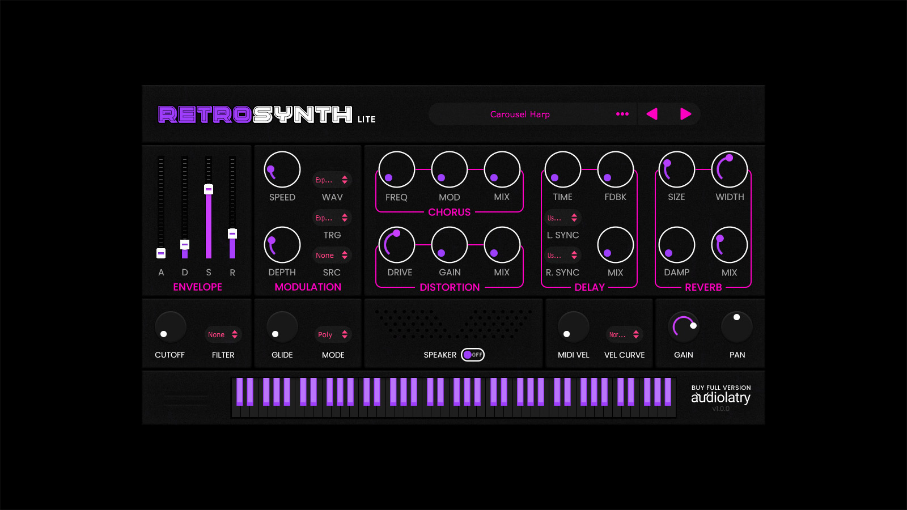Click the GLIDE knob
Viewport: 907px width, 510px height.
click(282, 327)
